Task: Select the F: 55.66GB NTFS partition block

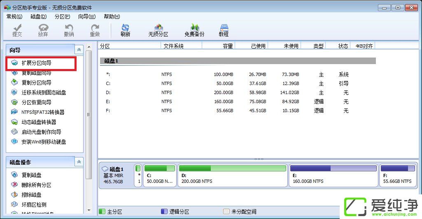Action: 398,175
